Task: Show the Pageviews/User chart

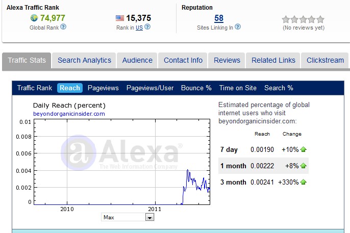Action: pyautogui.click(x=150, y=88)
